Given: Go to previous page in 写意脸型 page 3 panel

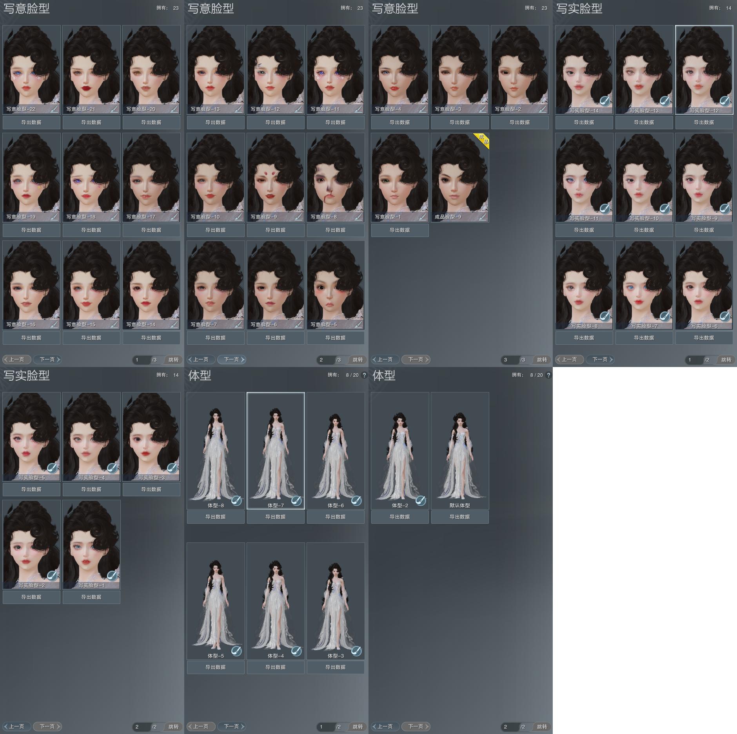Looking at the screenshot, I should click(385, 359).
